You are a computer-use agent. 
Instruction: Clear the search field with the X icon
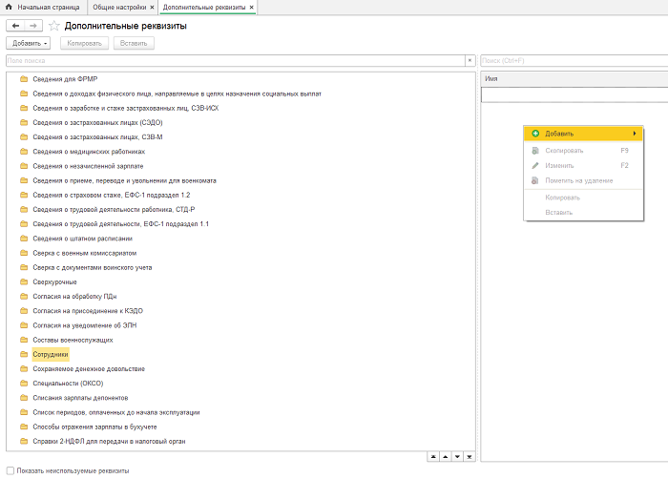(469, 60)
